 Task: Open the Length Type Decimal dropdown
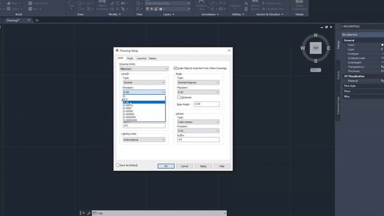(x=144, y=83)
